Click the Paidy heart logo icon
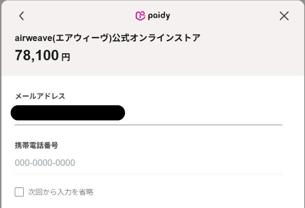The image size is (305, 208). 140,16
